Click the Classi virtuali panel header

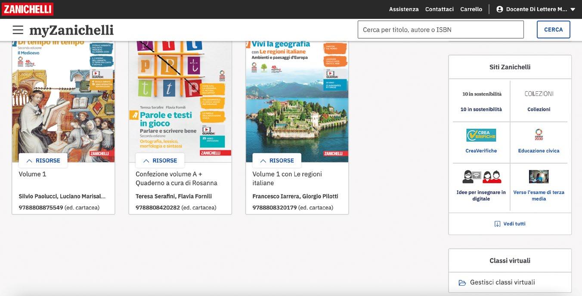pyautogui.click(x=510, y=261)
